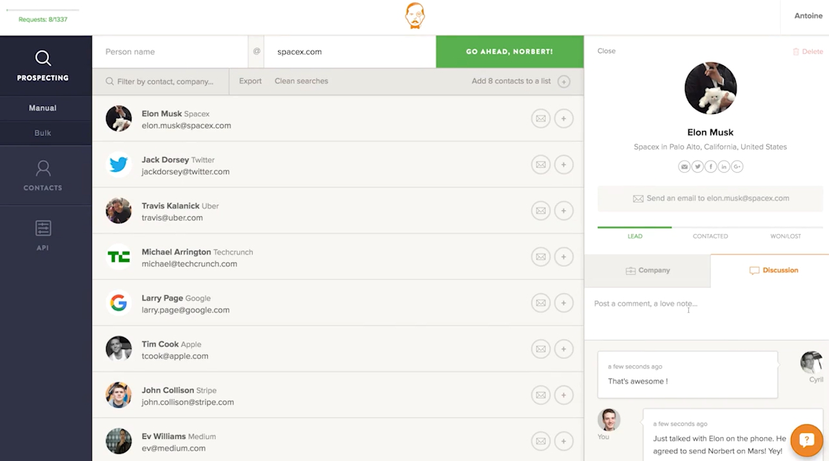Click the Go Ahead, Norbert! button

tap(509, 51)
